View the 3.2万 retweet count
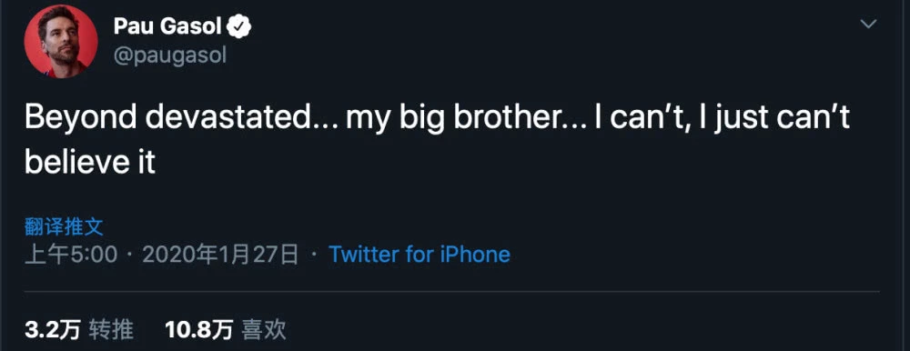Viewport: 910px width, 351px height. (x=53, y=329)
